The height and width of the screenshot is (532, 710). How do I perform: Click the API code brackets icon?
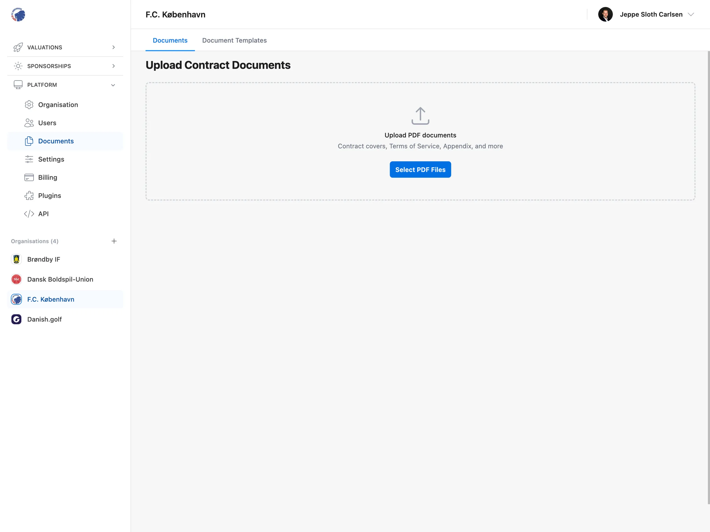click(x=29, y=214)
